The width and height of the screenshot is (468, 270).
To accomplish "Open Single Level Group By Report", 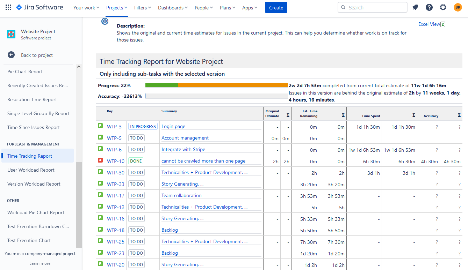I will [38, 113].
